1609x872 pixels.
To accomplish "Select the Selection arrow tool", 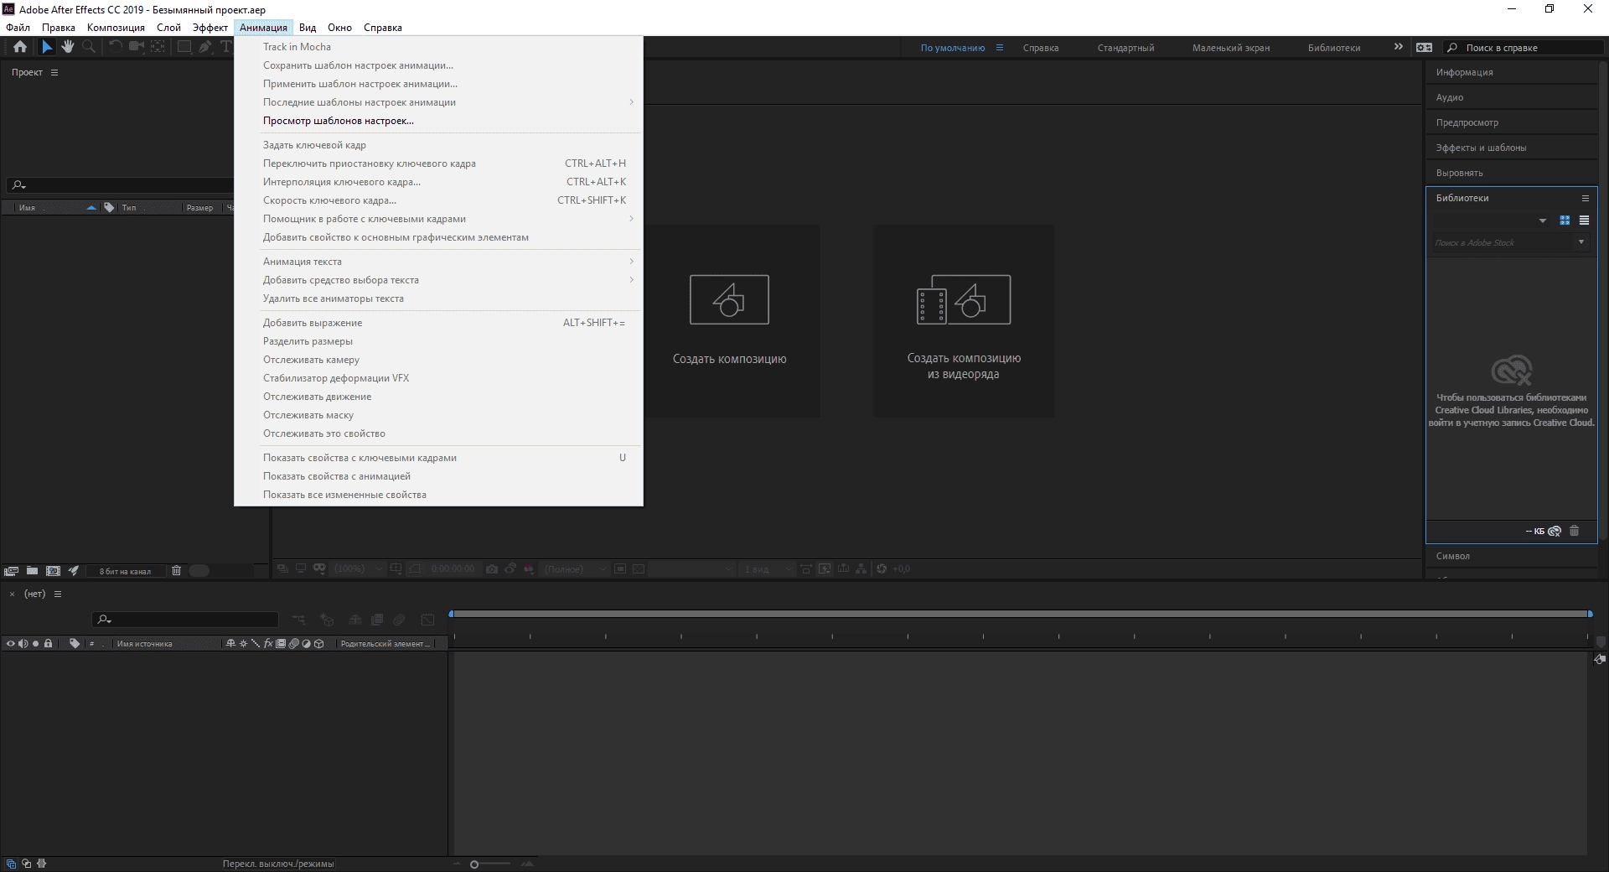I will coord(47,47).
